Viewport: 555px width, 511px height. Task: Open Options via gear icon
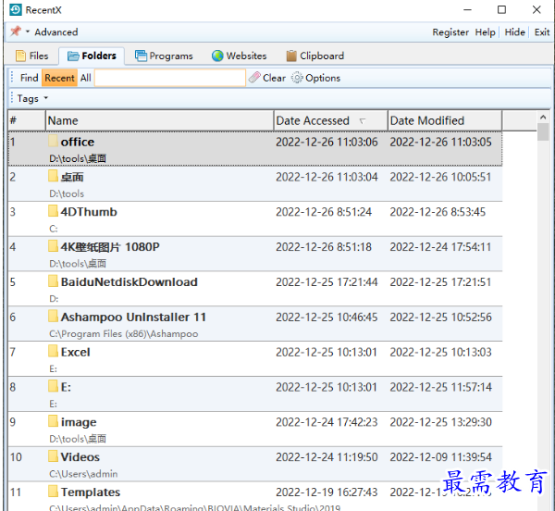coord(297,78)
